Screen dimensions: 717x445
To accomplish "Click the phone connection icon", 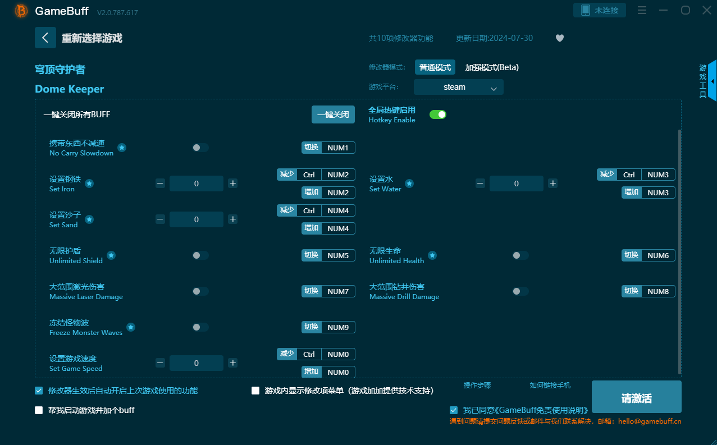I will [x=586, y=10].
